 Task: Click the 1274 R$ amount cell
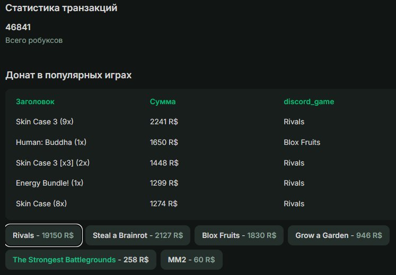click(164, 204)
